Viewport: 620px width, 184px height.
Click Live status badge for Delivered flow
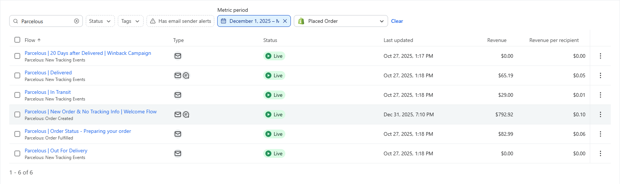point(274,75)
